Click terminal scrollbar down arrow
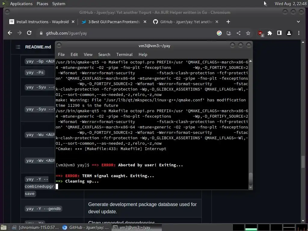Screen dimensions: 308x231 pos(251,188)
